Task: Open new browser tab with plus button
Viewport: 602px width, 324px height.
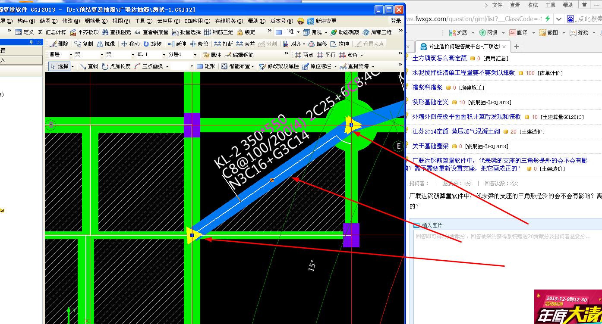Action: pos(516,47)
